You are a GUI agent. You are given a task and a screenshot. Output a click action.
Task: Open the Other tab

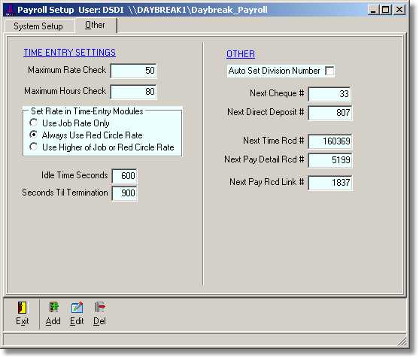coord(95,25)
